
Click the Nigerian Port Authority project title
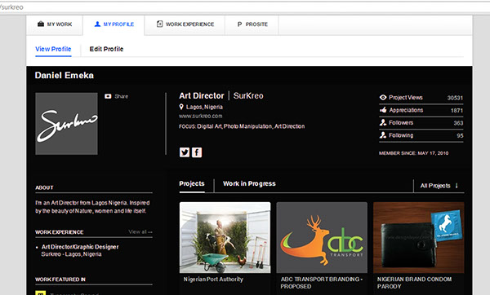[x=213, y=280]
